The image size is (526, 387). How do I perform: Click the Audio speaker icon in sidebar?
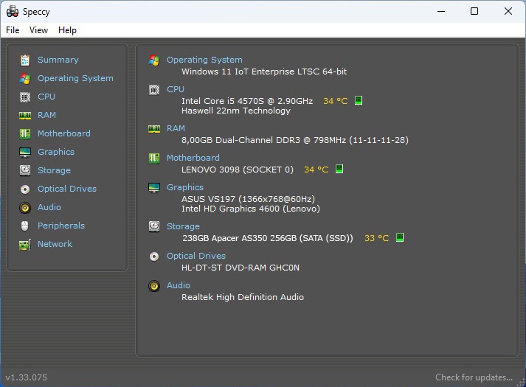click(x=25, y=208)
